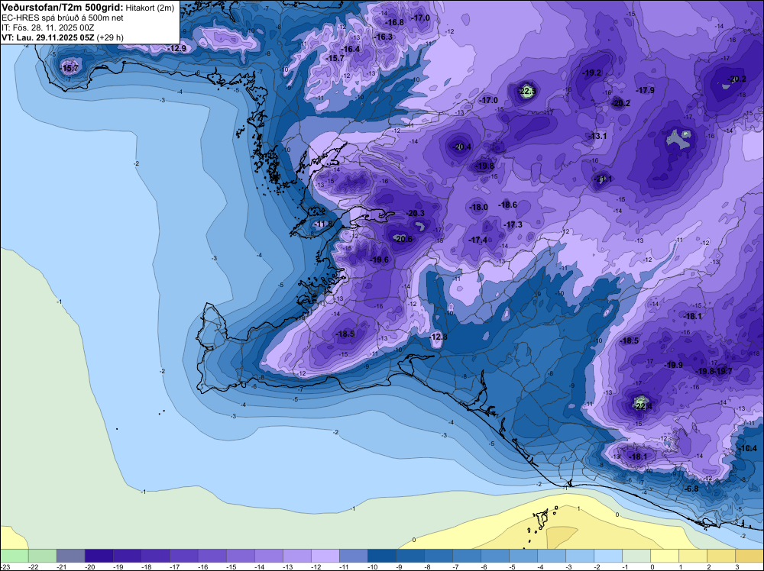Click the -12.8 temperature label
This screenshot has width=764, height=571.
click(439, 337)
